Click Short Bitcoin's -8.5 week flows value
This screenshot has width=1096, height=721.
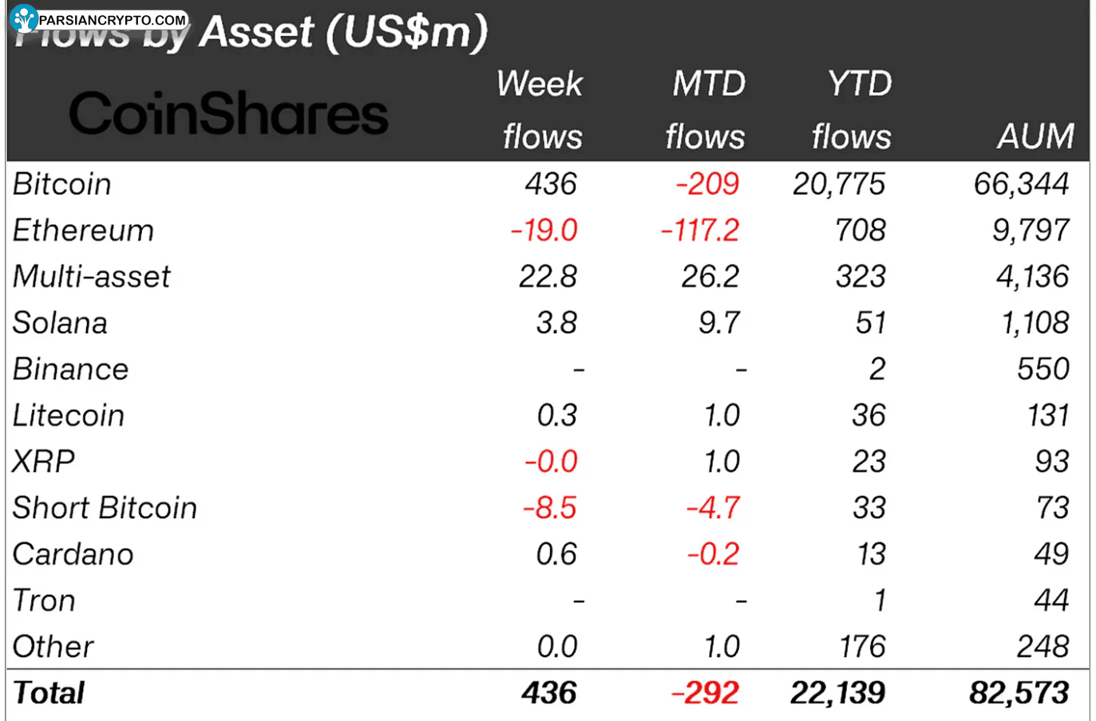click(x=550, y=508)
